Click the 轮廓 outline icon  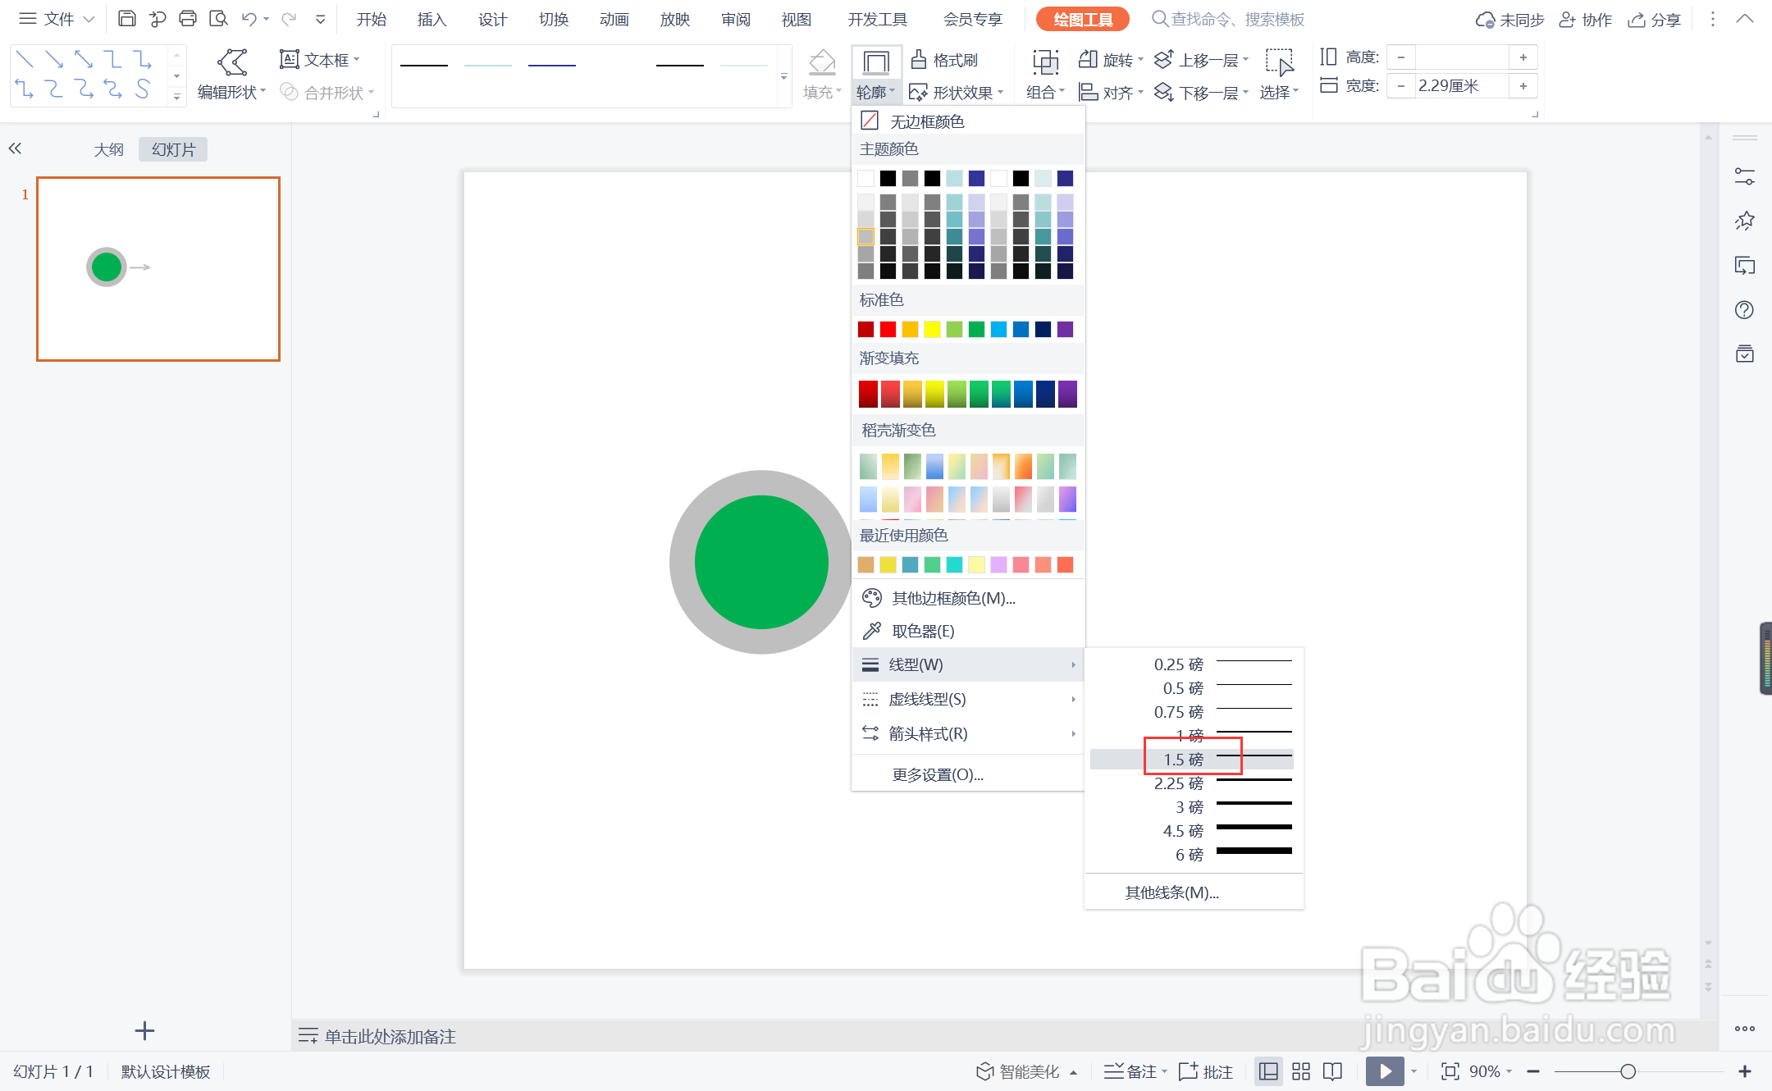(876, 62)
